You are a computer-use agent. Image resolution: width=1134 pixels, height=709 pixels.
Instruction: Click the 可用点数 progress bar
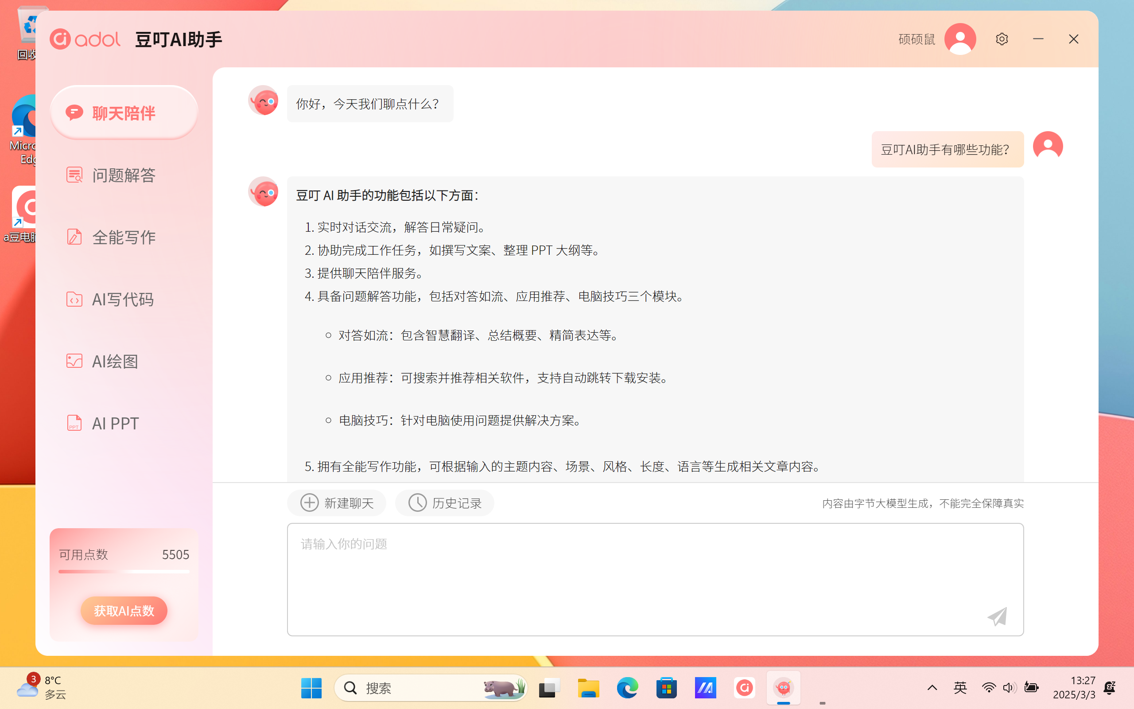tap(124, 572)
